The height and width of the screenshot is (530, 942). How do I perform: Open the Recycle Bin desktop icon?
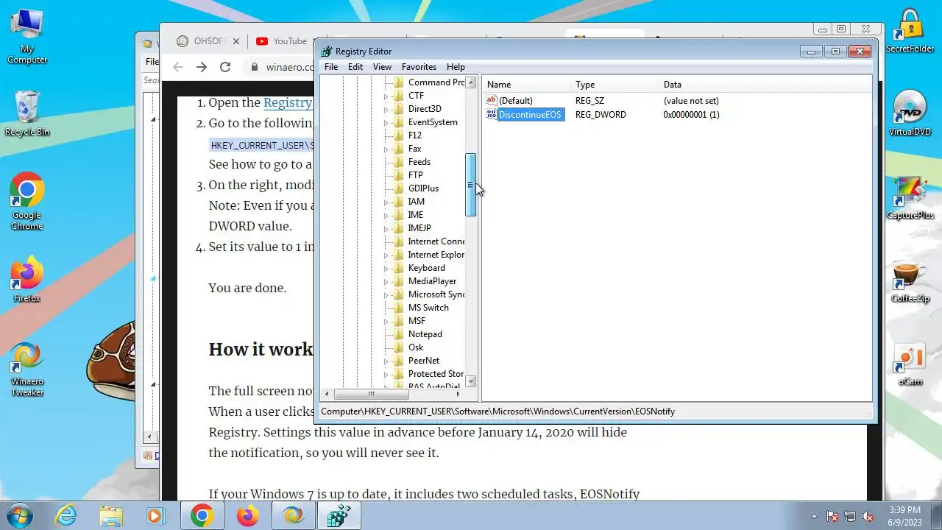click(x=27, y=114)
